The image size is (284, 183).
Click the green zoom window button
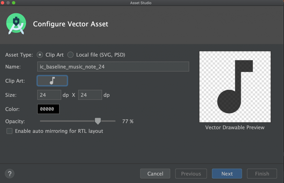pos(14,3)
